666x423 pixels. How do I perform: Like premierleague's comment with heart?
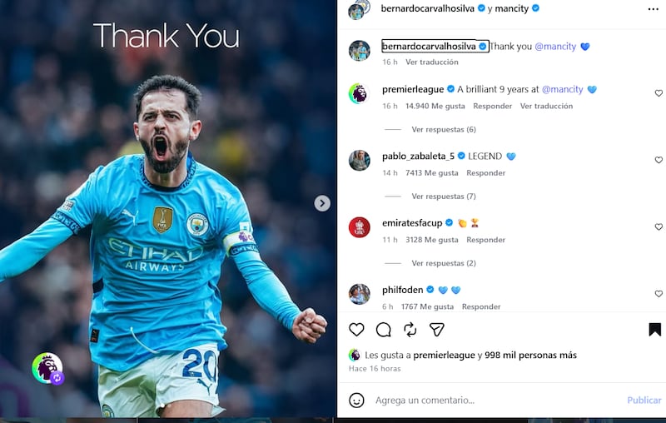pos(659,93)
